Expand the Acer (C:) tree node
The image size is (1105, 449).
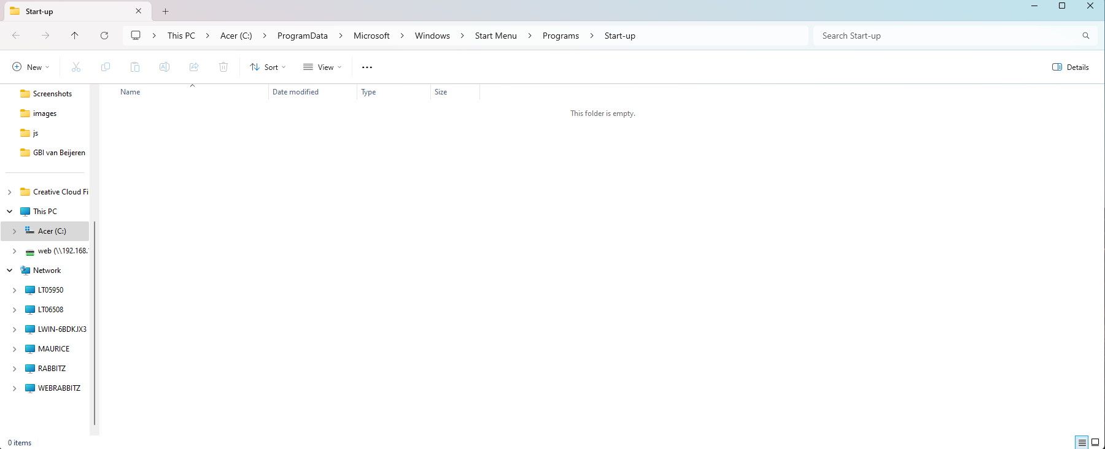pyautogui.click(x=14, y=231)
